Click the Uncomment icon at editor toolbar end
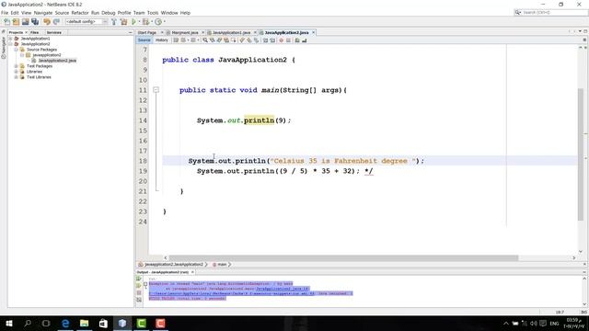The width and height of the screenshot is (589, 331). pos(305,40)
